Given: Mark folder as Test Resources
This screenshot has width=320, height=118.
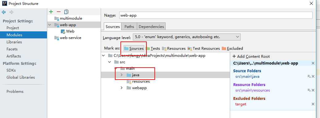Looking at the screenshot, I should (x=204, y=49).
